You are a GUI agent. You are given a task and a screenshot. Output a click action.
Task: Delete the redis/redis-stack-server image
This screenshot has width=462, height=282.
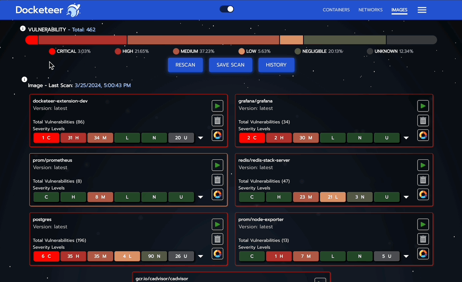(423, 180)
